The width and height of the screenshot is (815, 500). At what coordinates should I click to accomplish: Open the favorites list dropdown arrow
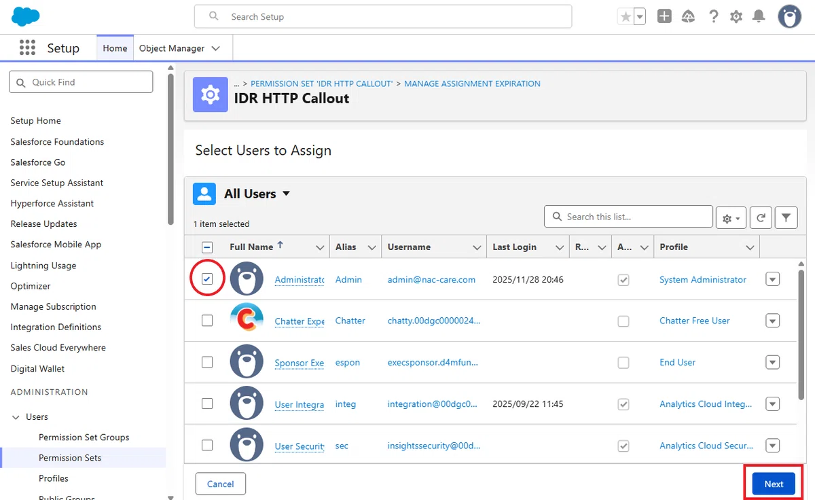(x=639, y=17)
